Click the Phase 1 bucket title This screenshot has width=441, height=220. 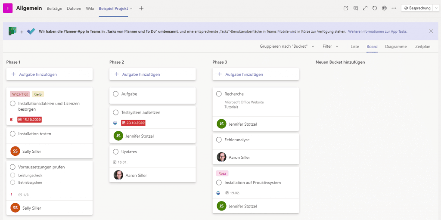(13, 62)
